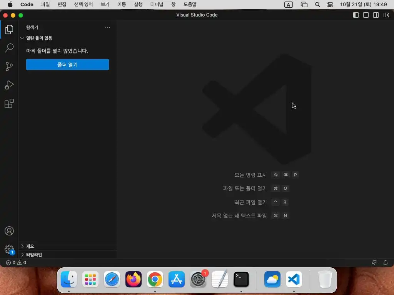
Task: Open the Accounts icon in activity bar
Action: click(x=9, y=231)
